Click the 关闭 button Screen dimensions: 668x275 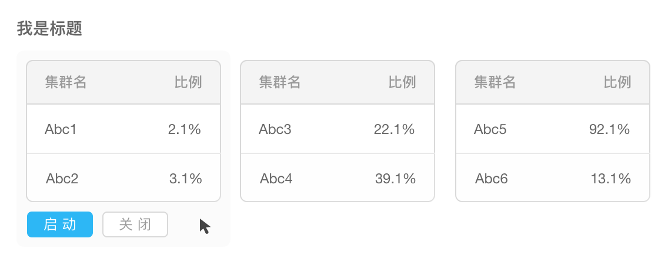[x=135, y=224]
